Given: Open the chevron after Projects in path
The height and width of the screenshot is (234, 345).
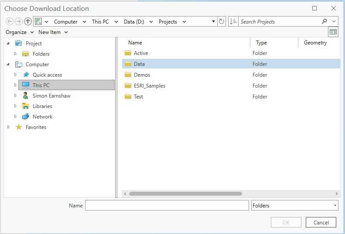Looking at the screenshot, I should click(184, 22).
